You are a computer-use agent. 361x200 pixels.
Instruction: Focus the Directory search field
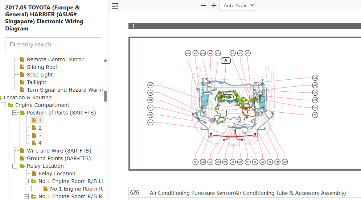click(x=54, y=44)
